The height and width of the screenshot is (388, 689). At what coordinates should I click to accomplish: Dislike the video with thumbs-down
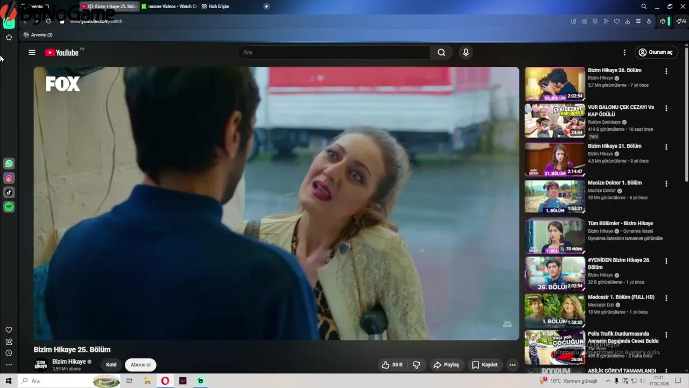coord(416,365)
